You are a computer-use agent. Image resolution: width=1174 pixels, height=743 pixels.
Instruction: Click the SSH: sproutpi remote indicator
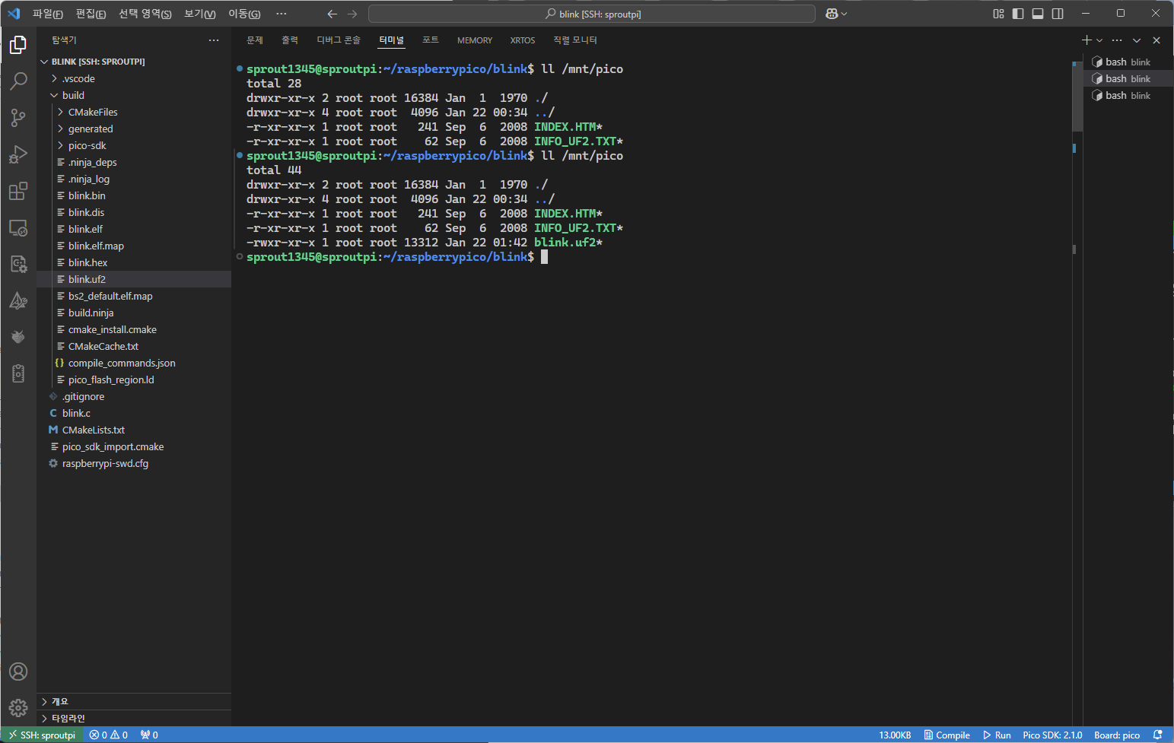coord(42,735)
